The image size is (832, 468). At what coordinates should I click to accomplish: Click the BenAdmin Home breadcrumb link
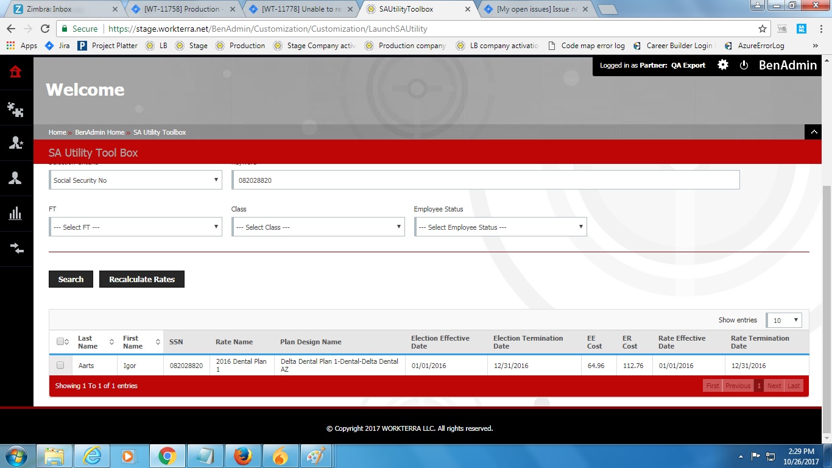click(x=99, y=132)
